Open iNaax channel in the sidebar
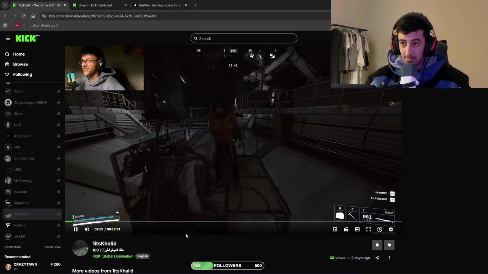The height and width of the screenshot is (274, 488). click(x=32, y=91)
